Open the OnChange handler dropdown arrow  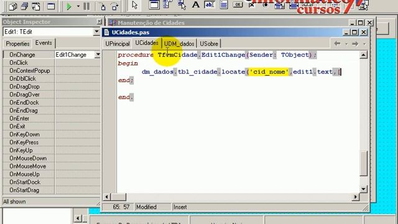click(x=98, y=55)
